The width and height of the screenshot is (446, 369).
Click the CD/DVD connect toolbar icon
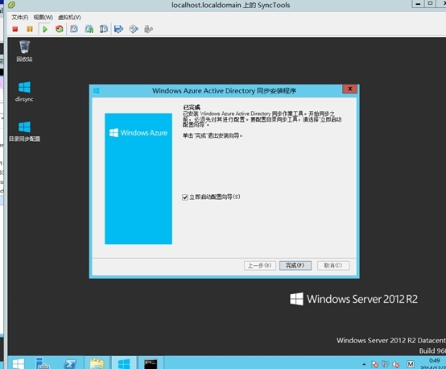[x=134, y=29]
